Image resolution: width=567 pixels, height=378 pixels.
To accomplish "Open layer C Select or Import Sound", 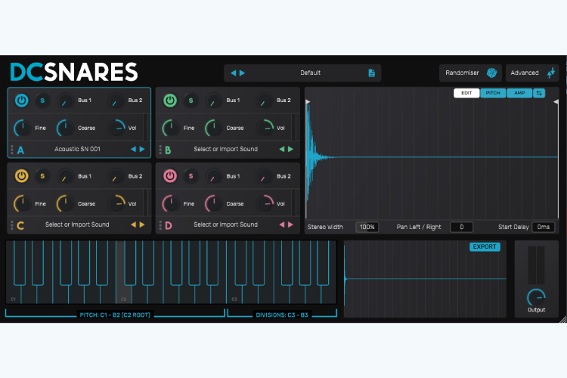I will pyautogui.click(x=77, y=225).
